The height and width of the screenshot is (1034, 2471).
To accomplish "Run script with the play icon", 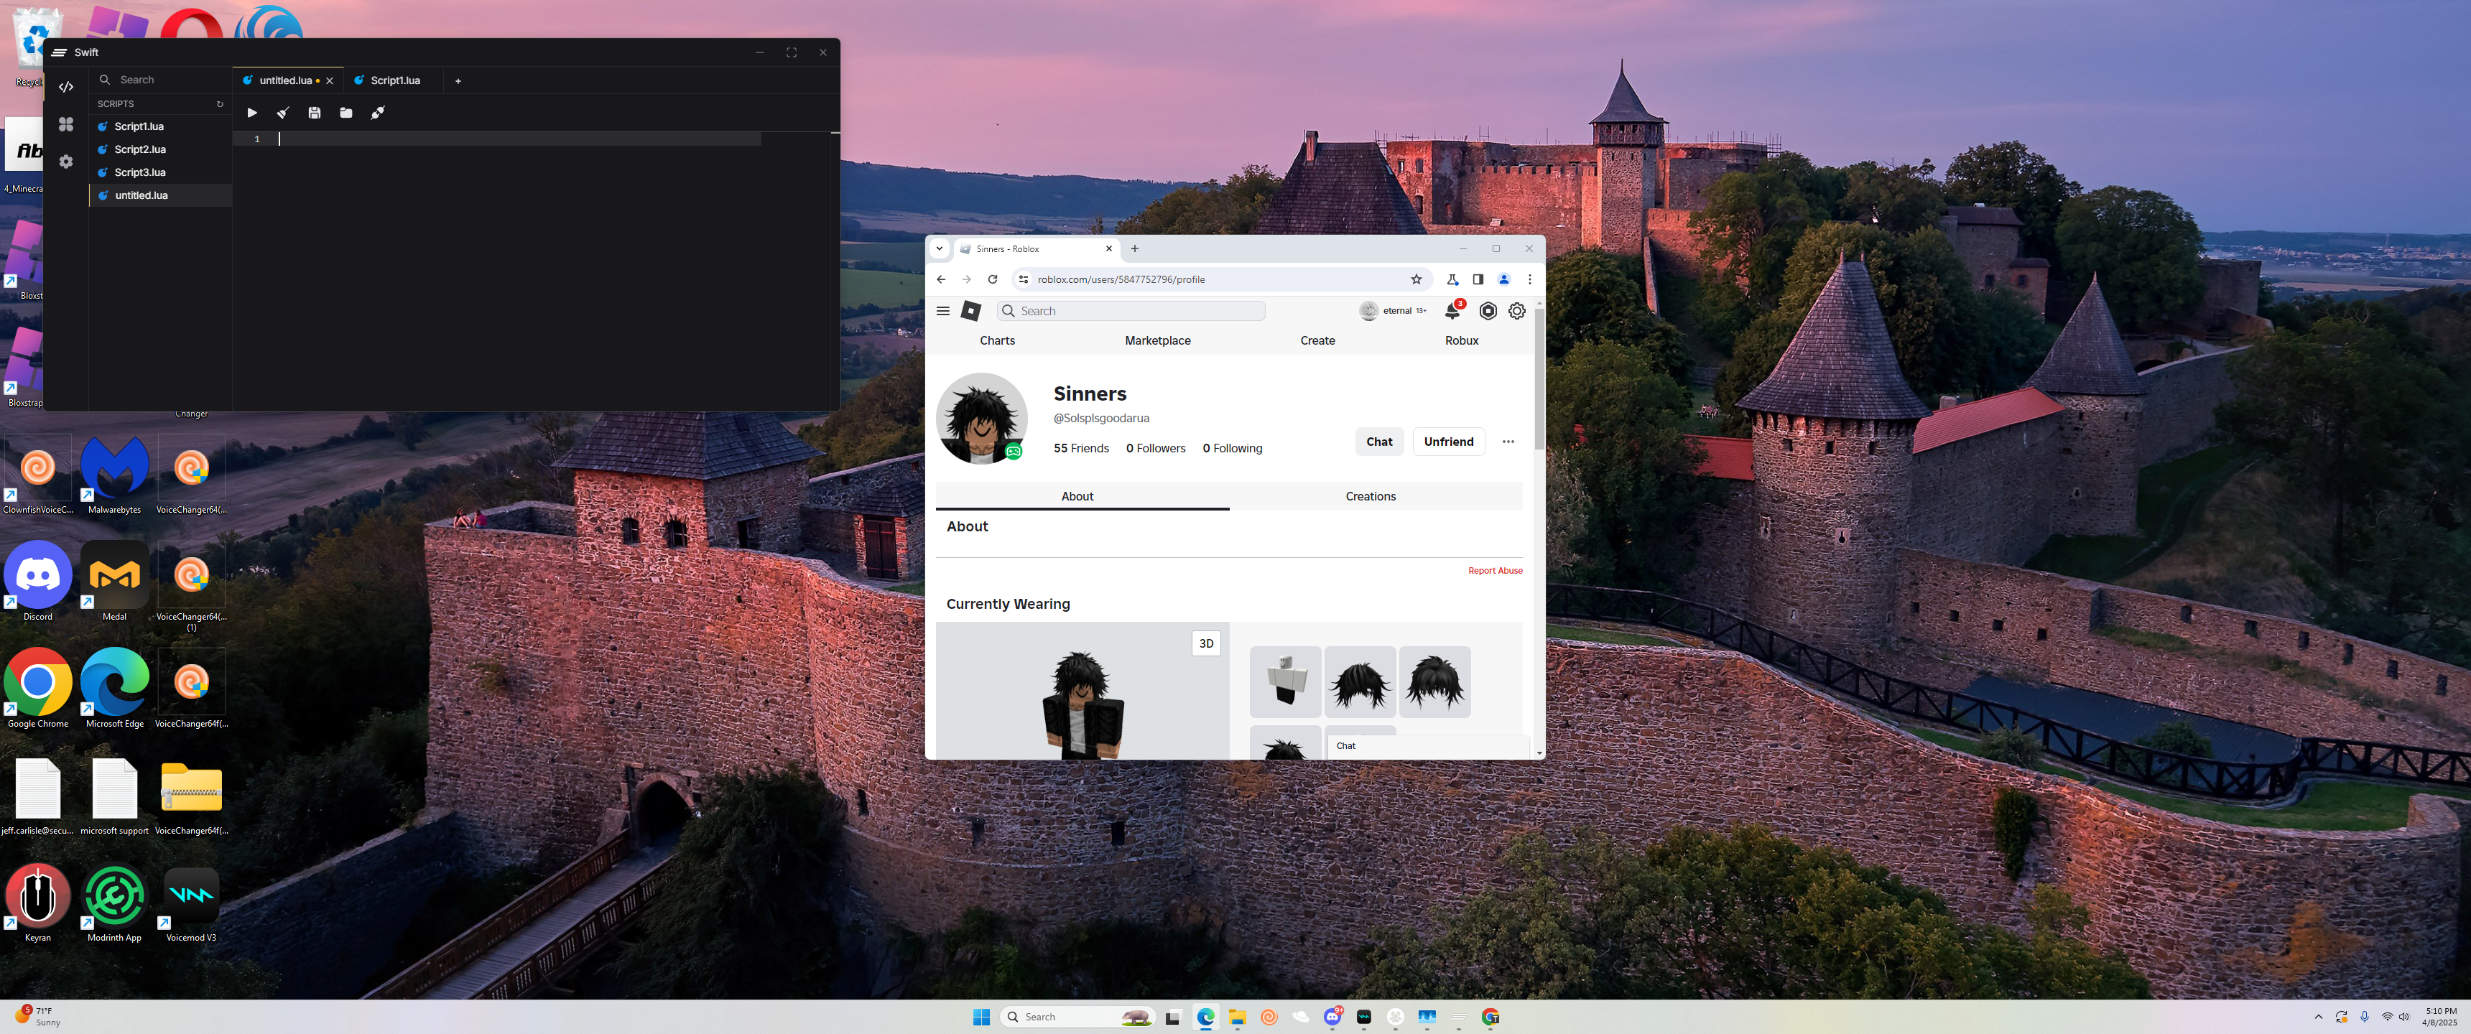I will [252, 113].
